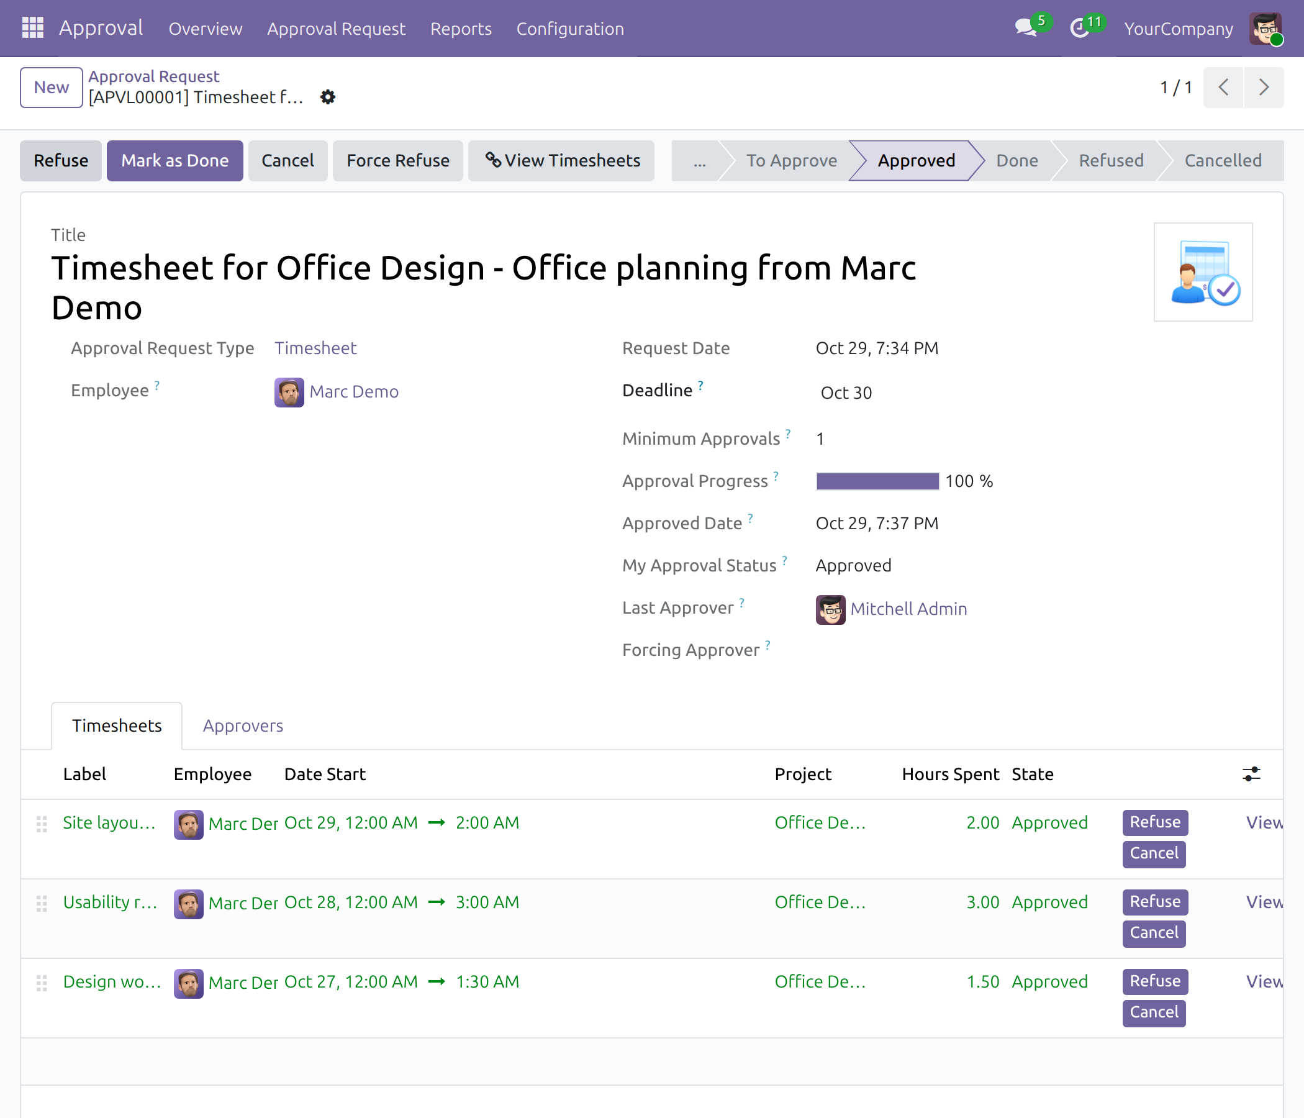Image resolution: width=1304 pixels, height=1118 pixels.
Task: Follow the Approval Request breadcrumb link
Action: [153, 76]
